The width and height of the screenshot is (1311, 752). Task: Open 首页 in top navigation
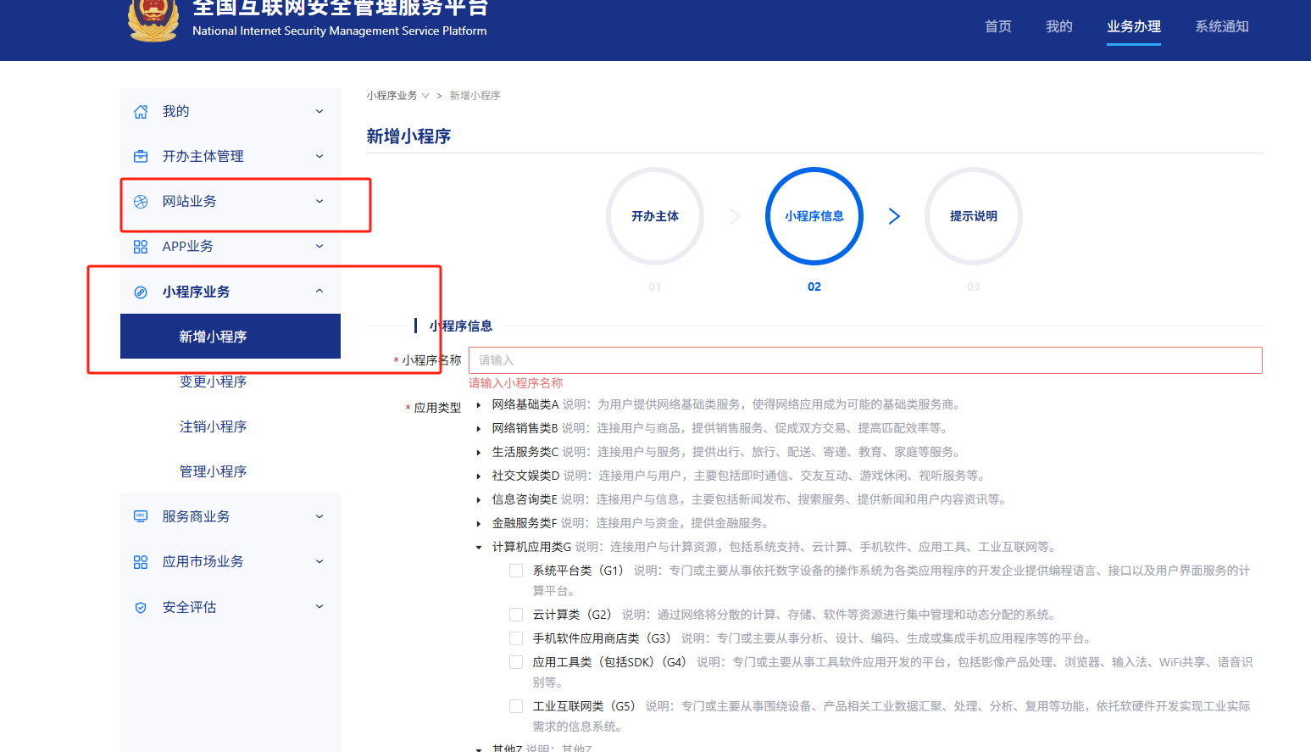point(998,26)
